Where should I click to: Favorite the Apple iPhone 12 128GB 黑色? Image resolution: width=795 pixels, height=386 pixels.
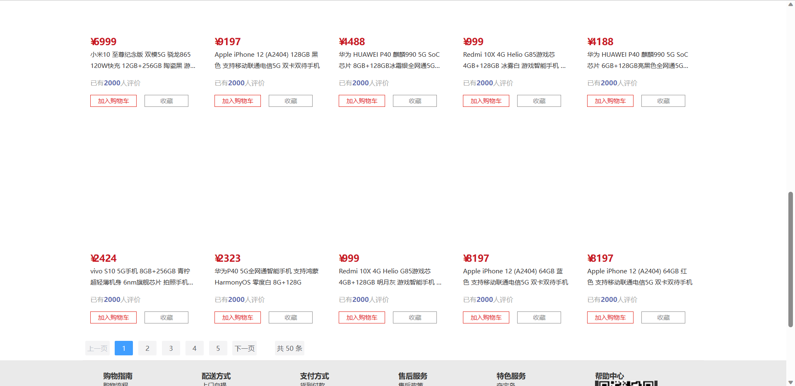click(290, 101)
